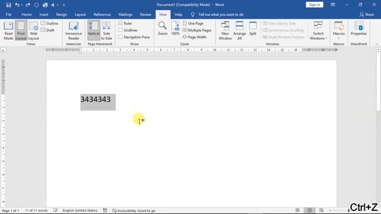The height and width of the screenshot is (214, 381).
Task: Select One Page zoom option
Action: (193, 23)
